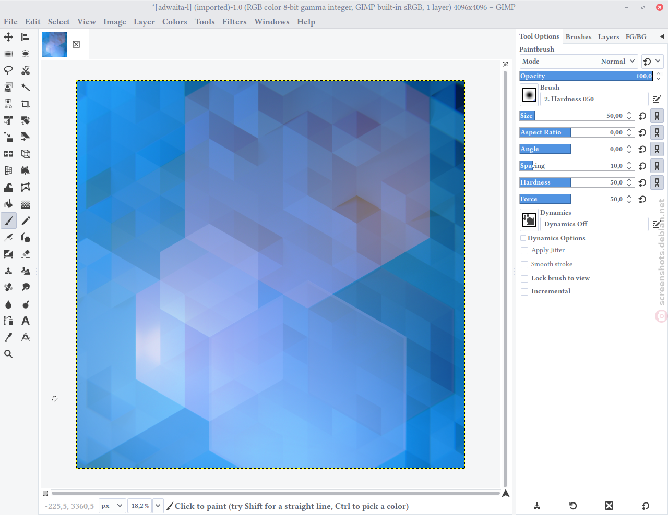Enable the Apply Jitter checkbox

point(524,251)
